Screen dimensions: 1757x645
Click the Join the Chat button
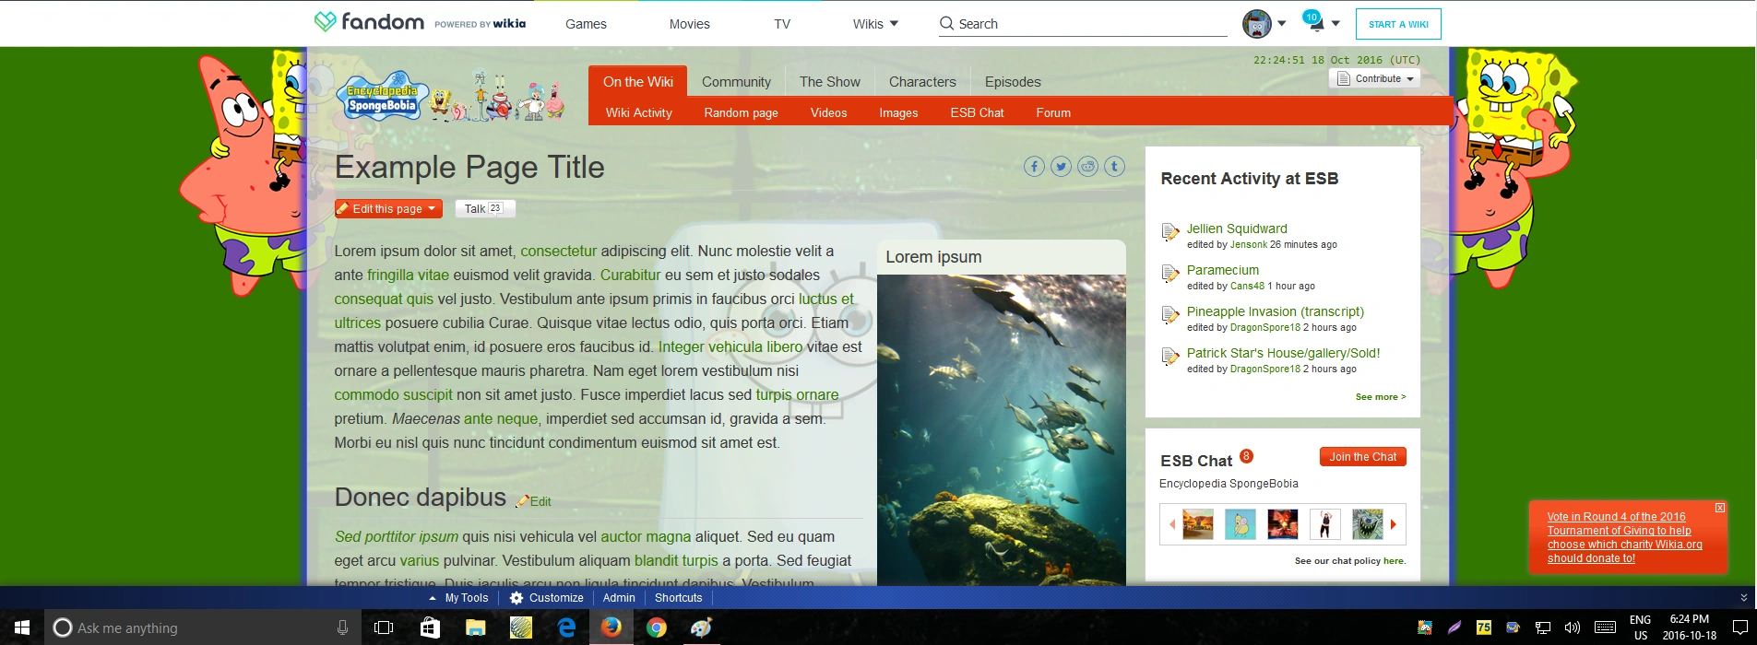[1362, 456]
